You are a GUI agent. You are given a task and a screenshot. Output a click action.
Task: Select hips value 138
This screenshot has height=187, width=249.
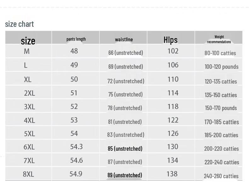click(172, 174)
